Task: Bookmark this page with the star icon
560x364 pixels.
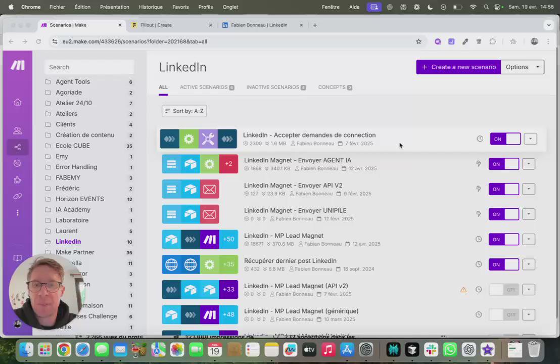Action: (418, 41)
